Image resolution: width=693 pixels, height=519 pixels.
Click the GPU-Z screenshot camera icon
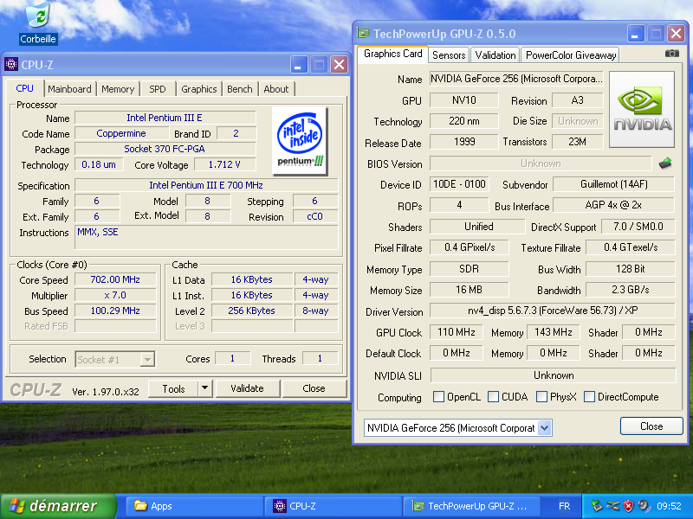tap(671, 54)
